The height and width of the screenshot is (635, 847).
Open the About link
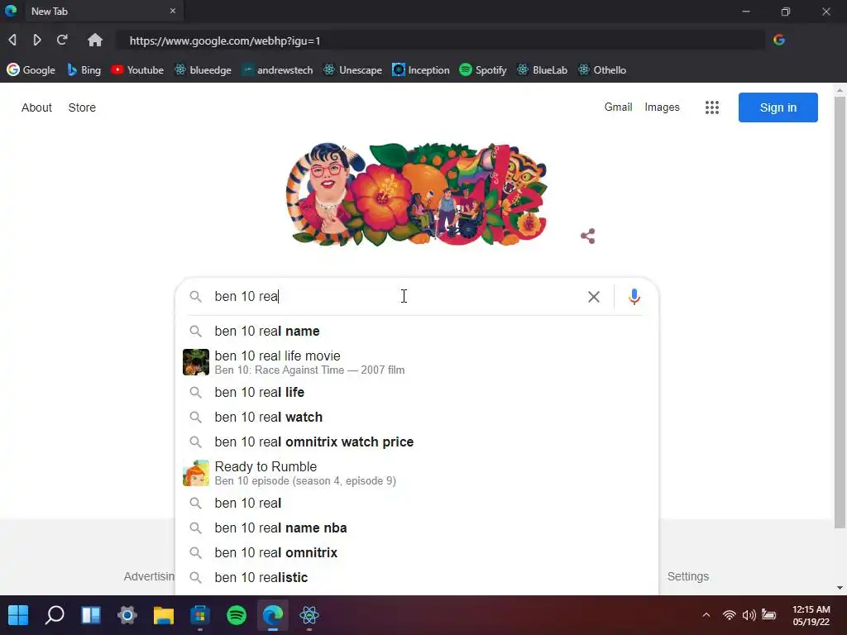[36, 107]
